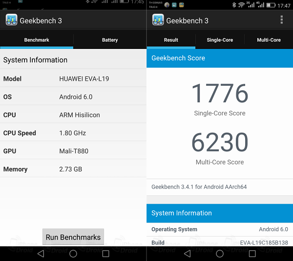
Task: Tap the GPU row Mali-T880
Action: pyautogui.click(x=73, y=151)
